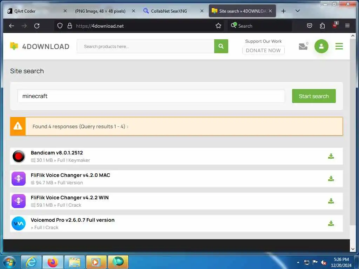Click the "Support Our Work" text
Screen dimensions: 359x269
click(263, 41)
